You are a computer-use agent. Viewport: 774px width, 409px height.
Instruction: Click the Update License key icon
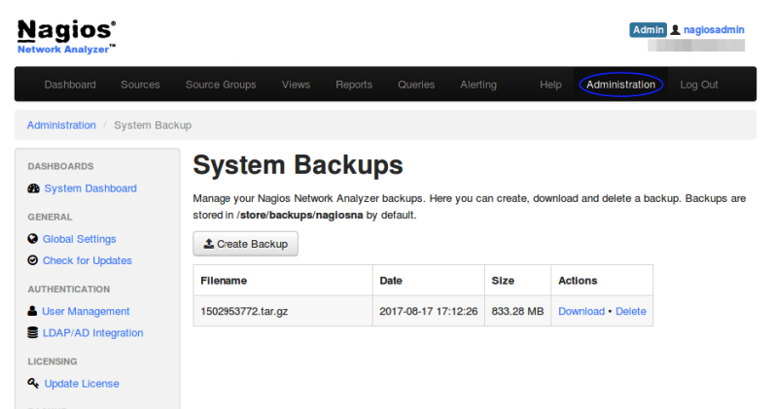tap(34, 384)
